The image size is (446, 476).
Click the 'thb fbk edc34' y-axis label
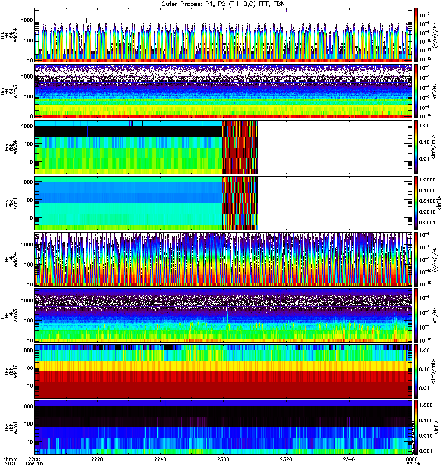[11, 147]
